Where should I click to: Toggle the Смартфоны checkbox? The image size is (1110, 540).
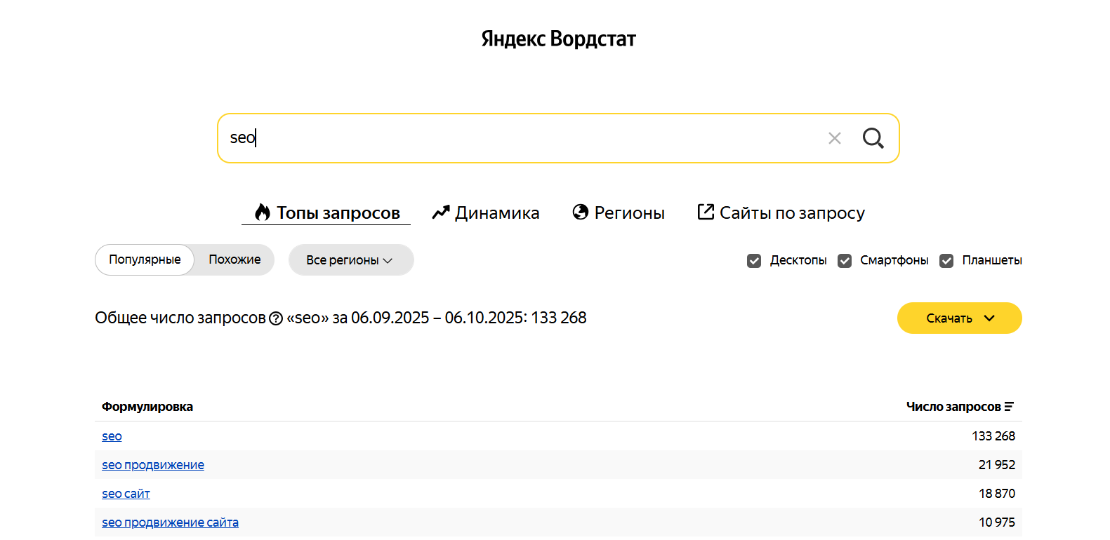pyautogui.click(x=845, y=261)
